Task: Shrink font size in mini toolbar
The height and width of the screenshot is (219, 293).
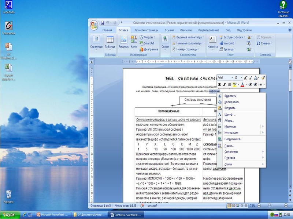Action: click(x=251, y=78)
